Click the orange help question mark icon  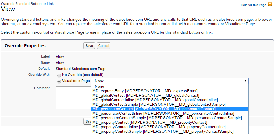270,5
